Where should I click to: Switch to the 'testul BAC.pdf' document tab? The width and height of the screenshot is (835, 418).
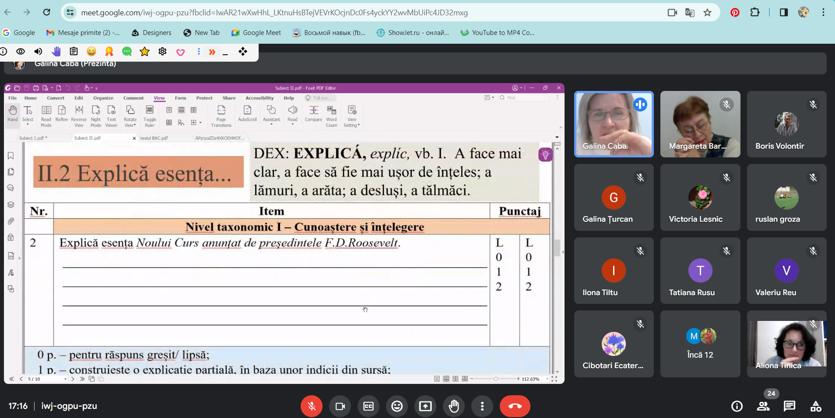(154, 138)
